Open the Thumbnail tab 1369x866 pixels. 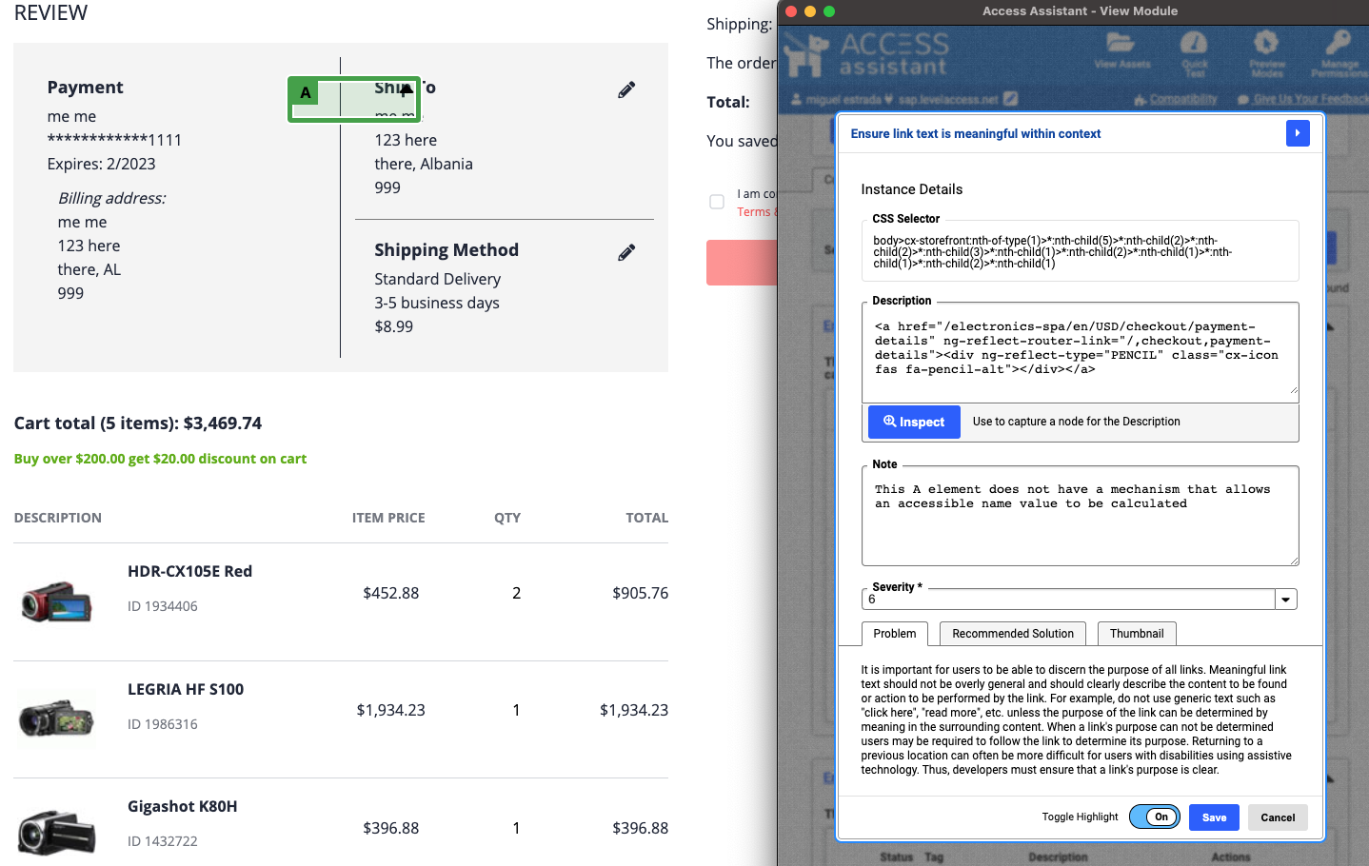1137,633
